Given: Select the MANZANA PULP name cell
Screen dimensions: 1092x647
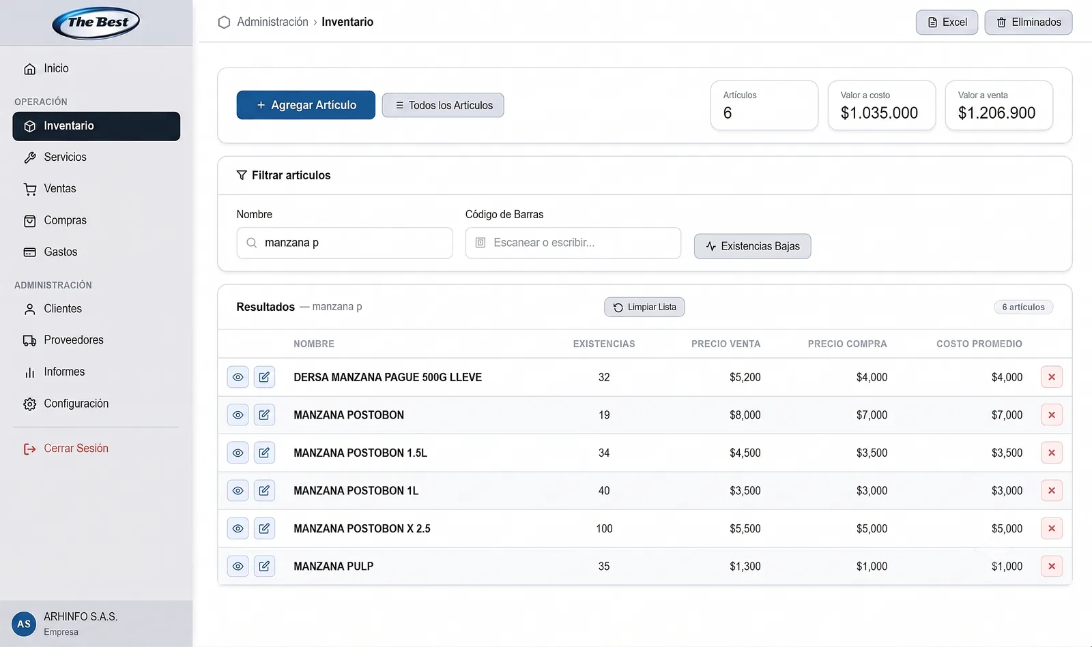Looking at the screenshot, I should point(334,567).
